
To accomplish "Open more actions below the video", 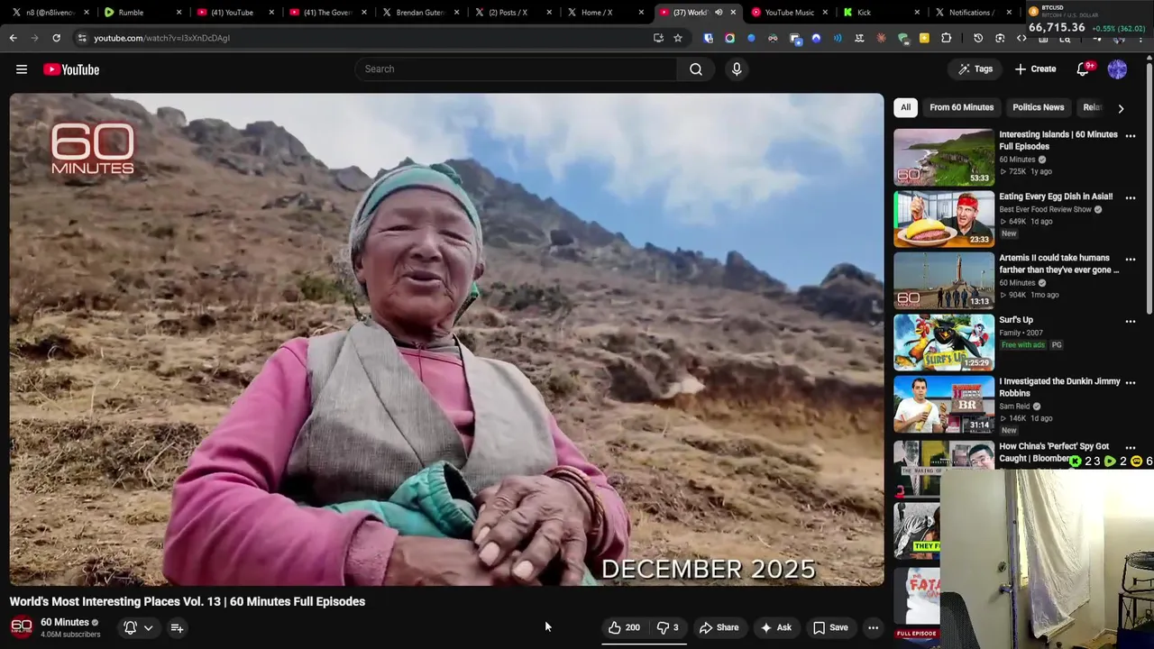I will pyautogui.click(x=873, y=627).
